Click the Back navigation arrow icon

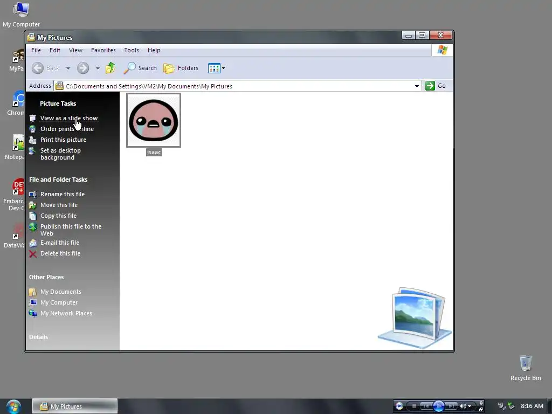[38, 68]
